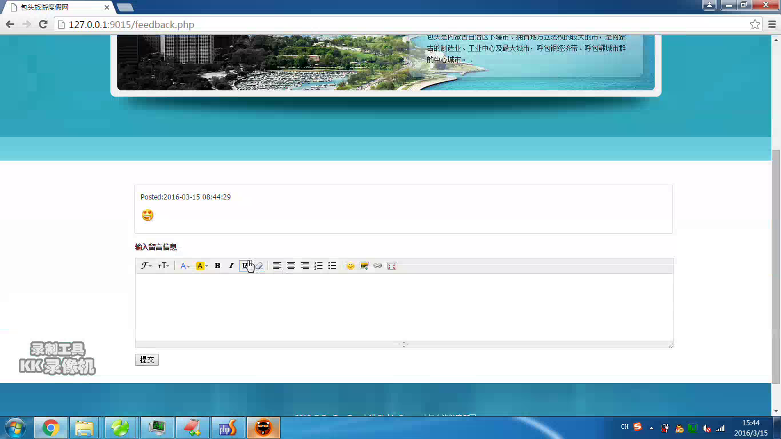Click the CH language indicator in tray
The image size is (781, 439).
click(625, 427)
